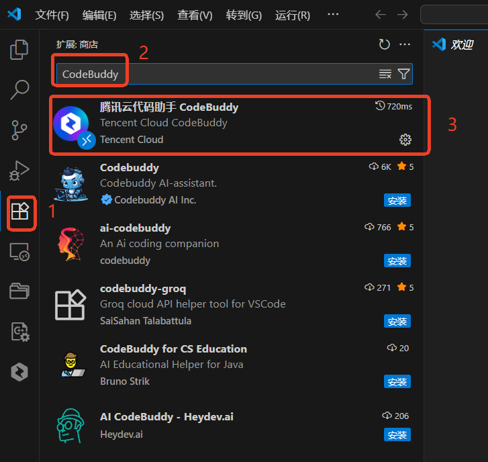488x462 pixels.
Task: Install the Codebuddy AI-assistant extension
Action: pos(397,200)
